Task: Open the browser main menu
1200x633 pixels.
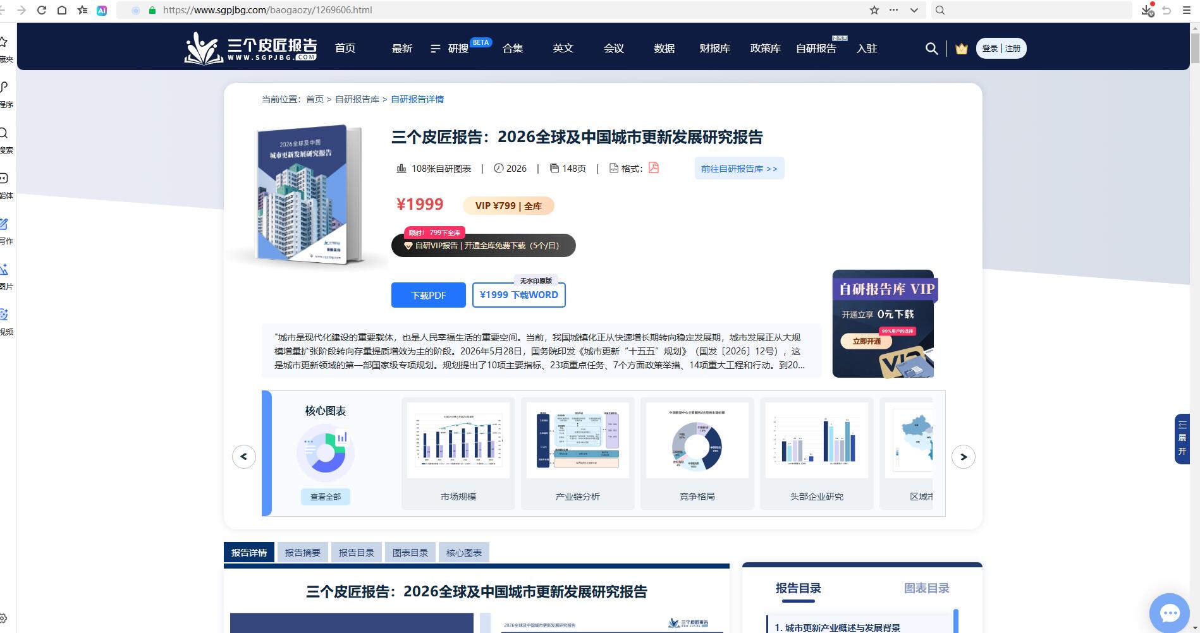Action: pos(1187,10)
